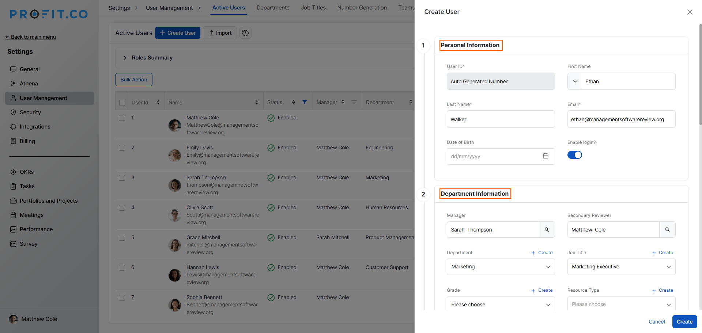Click the blue Create button
702x333 pixels.
[x=684, y=322]
